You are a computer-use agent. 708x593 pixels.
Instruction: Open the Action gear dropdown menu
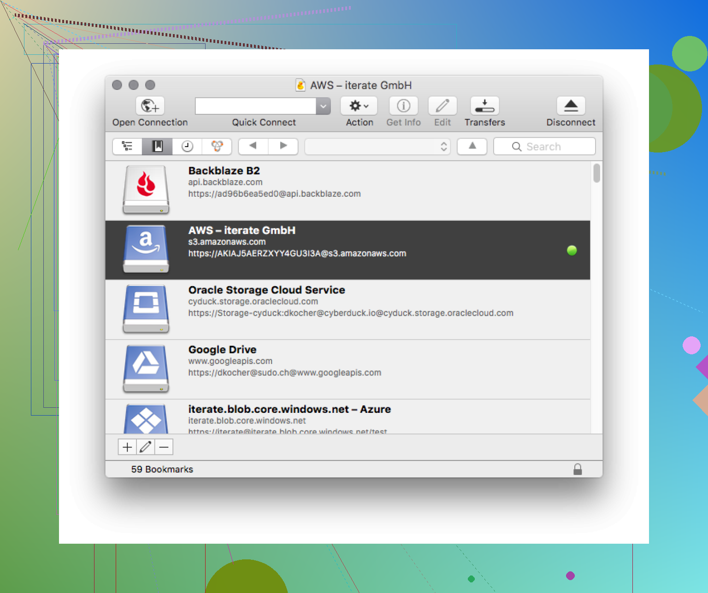coord(359,106)
